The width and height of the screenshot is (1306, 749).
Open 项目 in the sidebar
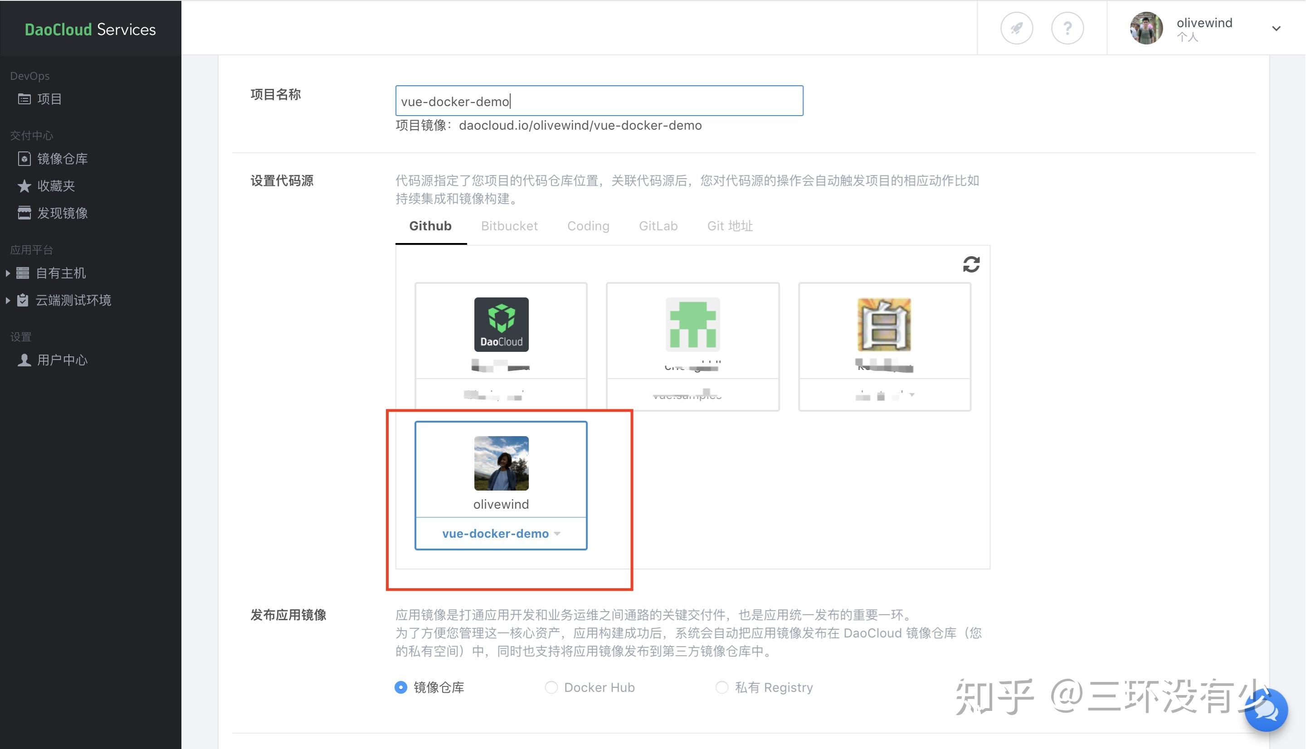tap(49, 99)
